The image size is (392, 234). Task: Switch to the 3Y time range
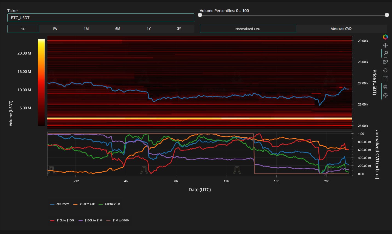tap(179, 29)
